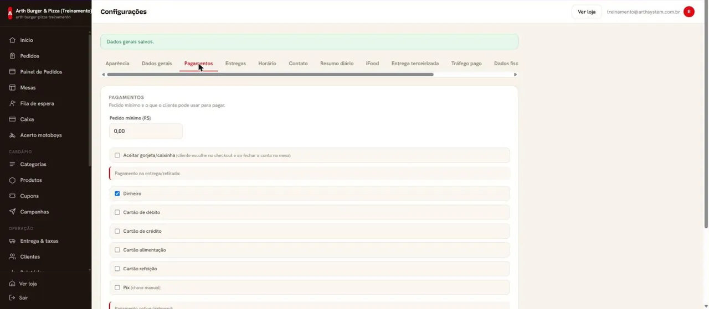Click the Sair logout icon
The height and width of the screenshot is (309, 709).
coord(12,297)
